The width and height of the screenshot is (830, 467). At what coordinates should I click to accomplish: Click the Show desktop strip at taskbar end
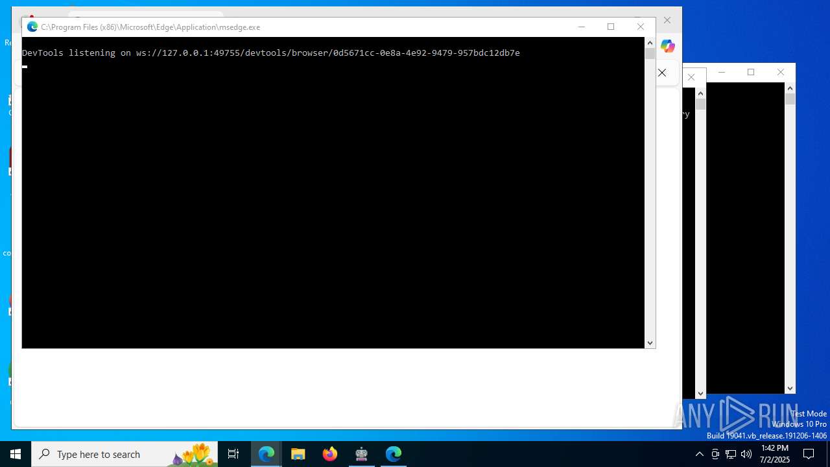coord(828,454)
